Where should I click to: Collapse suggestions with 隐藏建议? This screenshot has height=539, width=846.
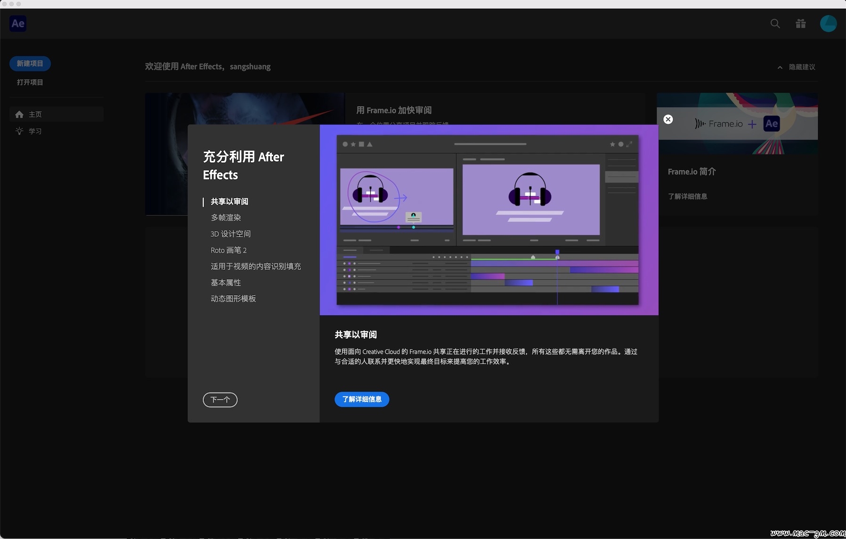796,67
